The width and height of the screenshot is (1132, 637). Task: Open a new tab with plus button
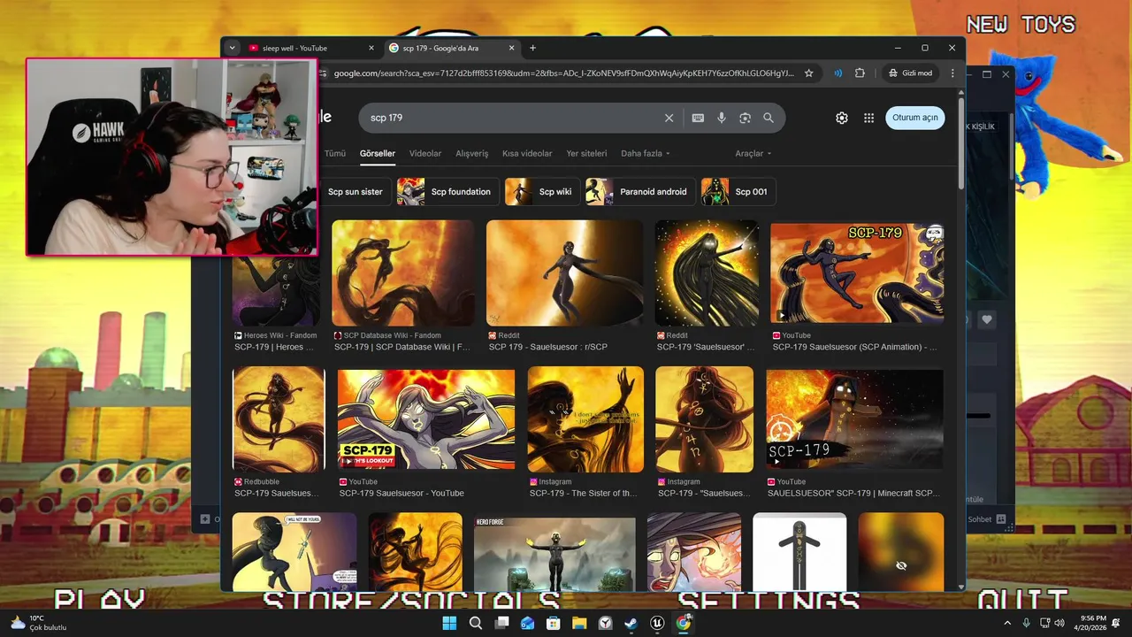click(532, 48)
